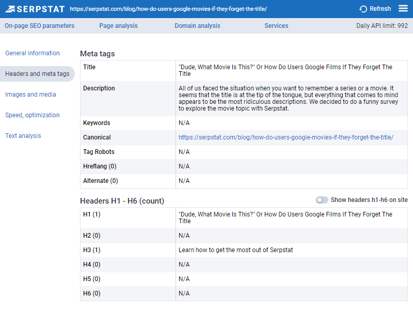Image resolution: width=413 pixels, height=310 pixels.
Task: Click the Tag Robots row label
Action: pos(99,152)
